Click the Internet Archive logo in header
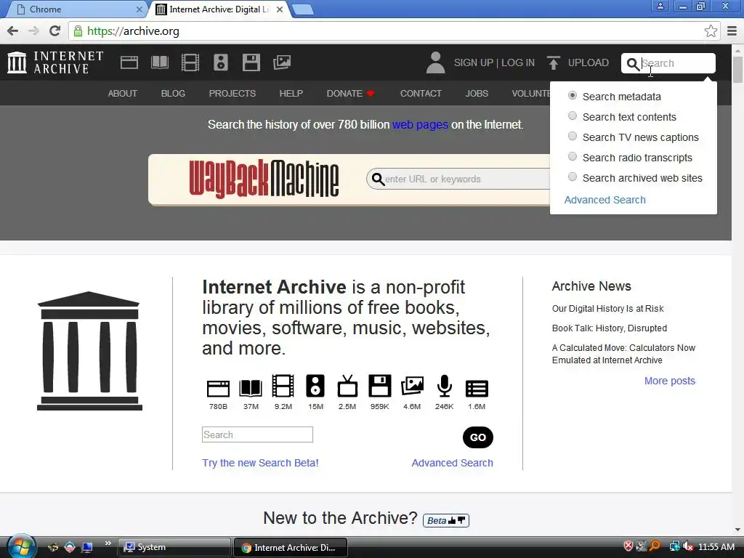 point(55,62)
